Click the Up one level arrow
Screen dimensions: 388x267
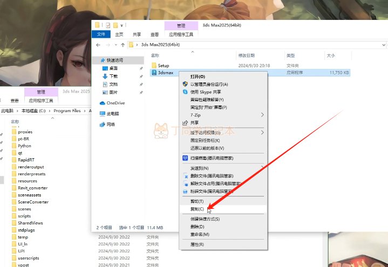pyautogui.click(x=122, y=45)
